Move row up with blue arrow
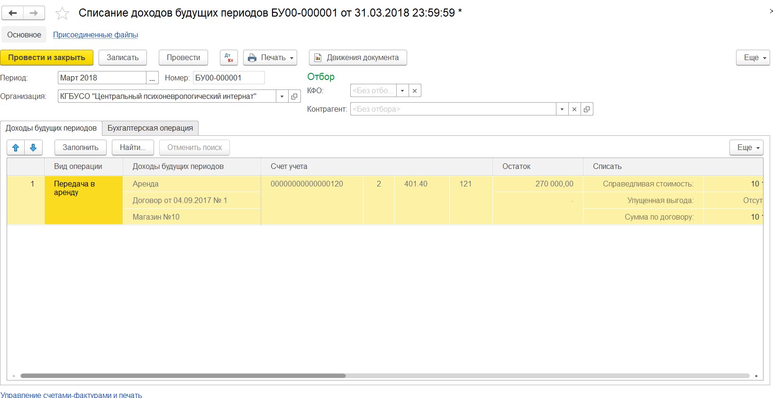The height and width of the screenshot is (398, 773). click(x=16, y=148)
